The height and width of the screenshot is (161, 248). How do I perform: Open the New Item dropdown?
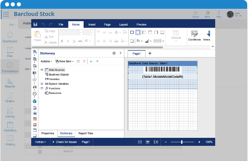point(64,61)
